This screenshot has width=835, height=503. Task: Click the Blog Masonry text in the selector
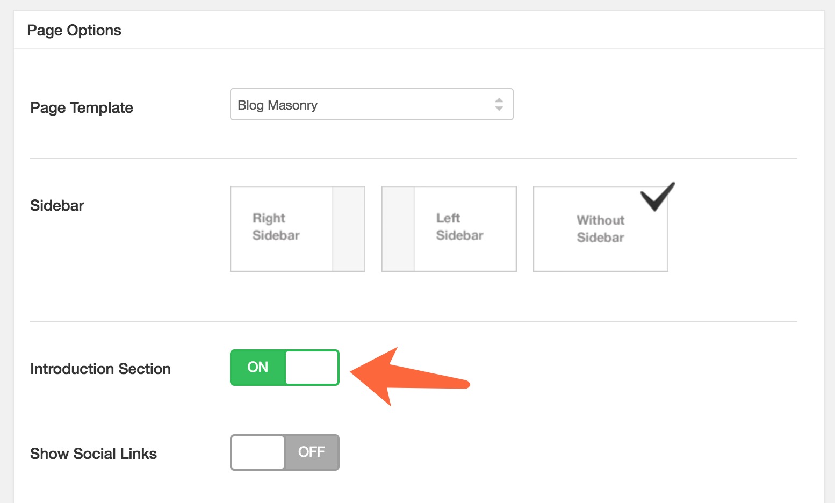pos(278,105)
